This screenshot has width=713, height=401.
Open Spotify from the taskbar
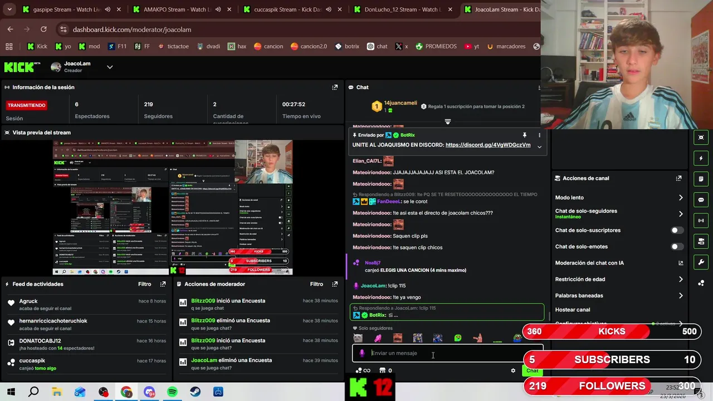172,392
